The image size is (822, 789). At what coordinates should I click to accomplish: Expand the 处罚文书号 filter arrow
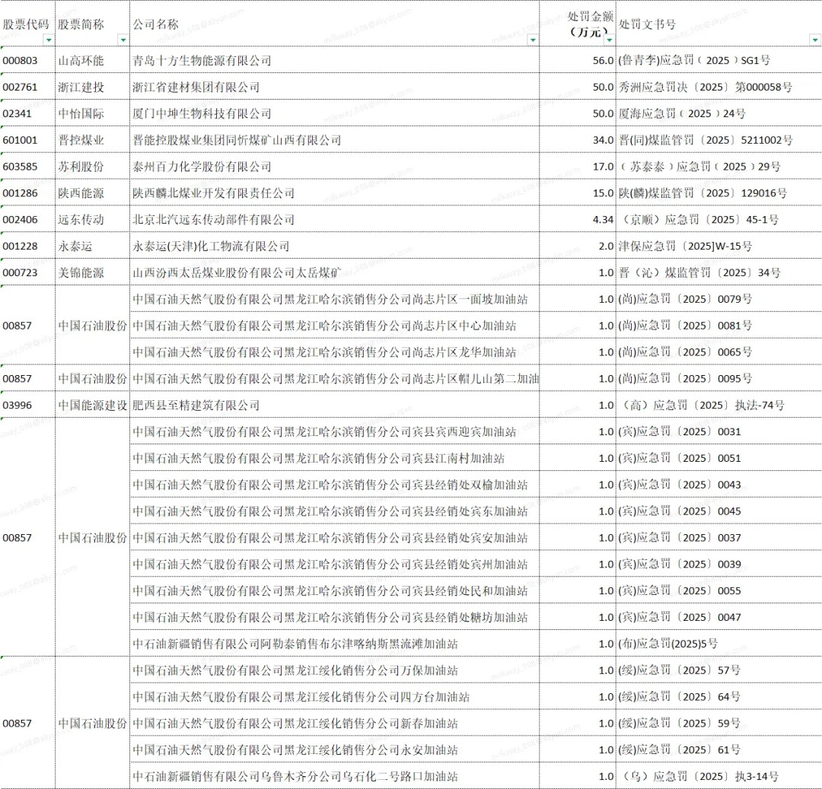(x=814, y=40)
